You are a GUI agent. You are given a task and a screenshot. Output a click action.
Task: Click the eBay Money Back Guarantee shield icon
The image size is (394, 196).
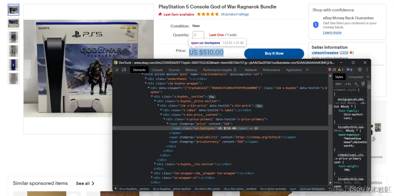(x=316, y=25)
